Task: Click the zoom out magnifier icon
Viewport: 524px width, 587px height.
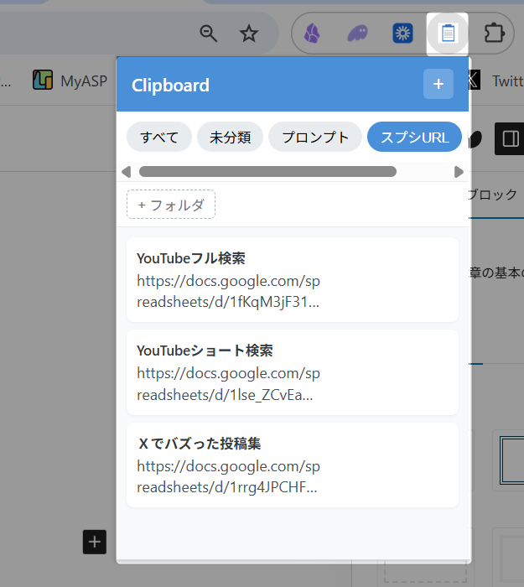Action: (209, 34)
